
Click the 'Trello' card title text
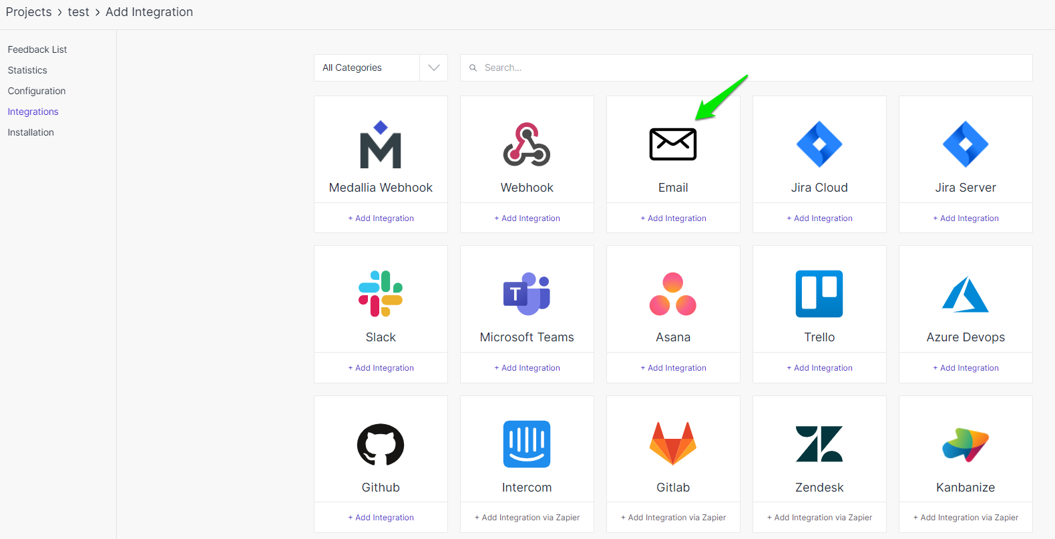(819, 337)
